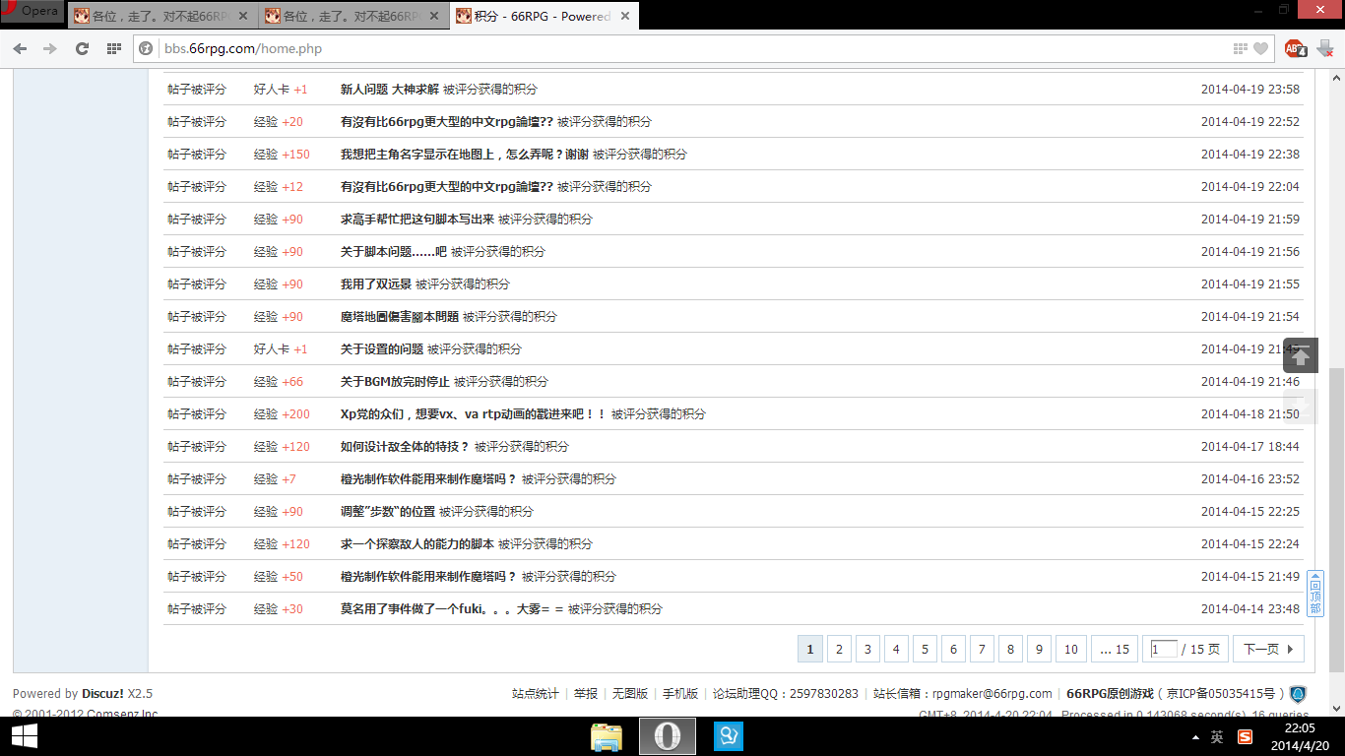This screenshot has width=1345, height=756.
Task: Open thread 如何设计敌全体的特技？
Action: pos(406,446)
